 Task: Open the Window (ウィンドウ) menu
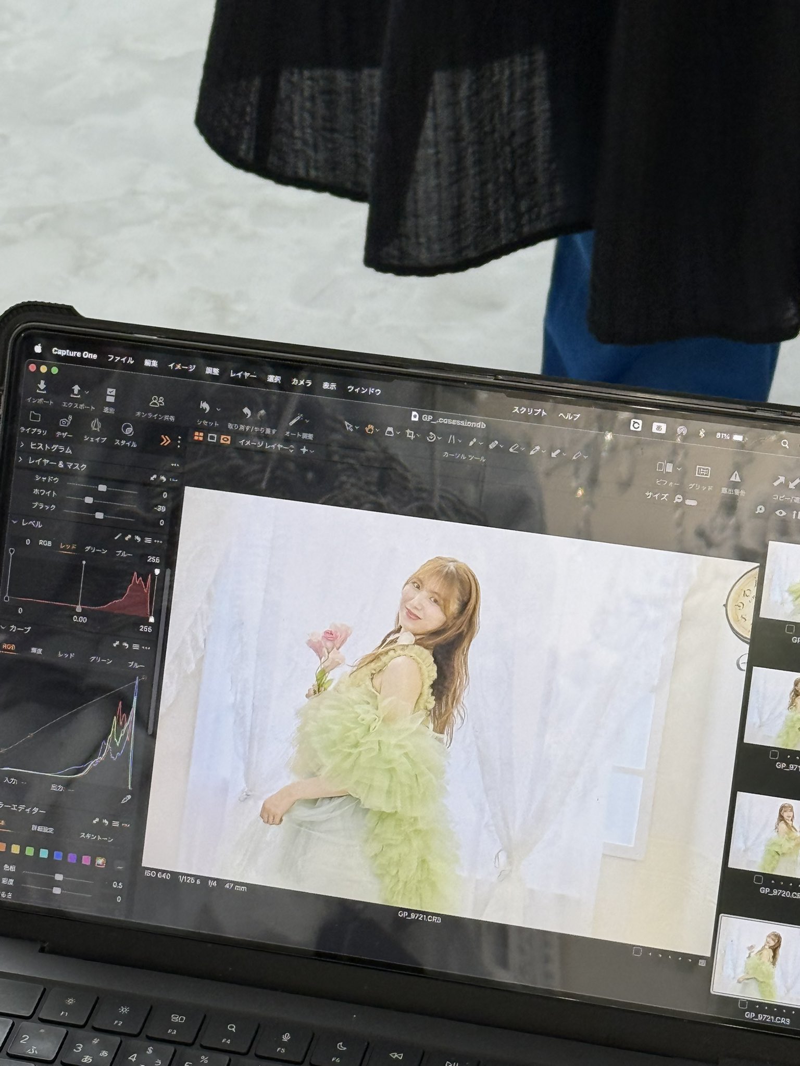(x=364, y=390)
